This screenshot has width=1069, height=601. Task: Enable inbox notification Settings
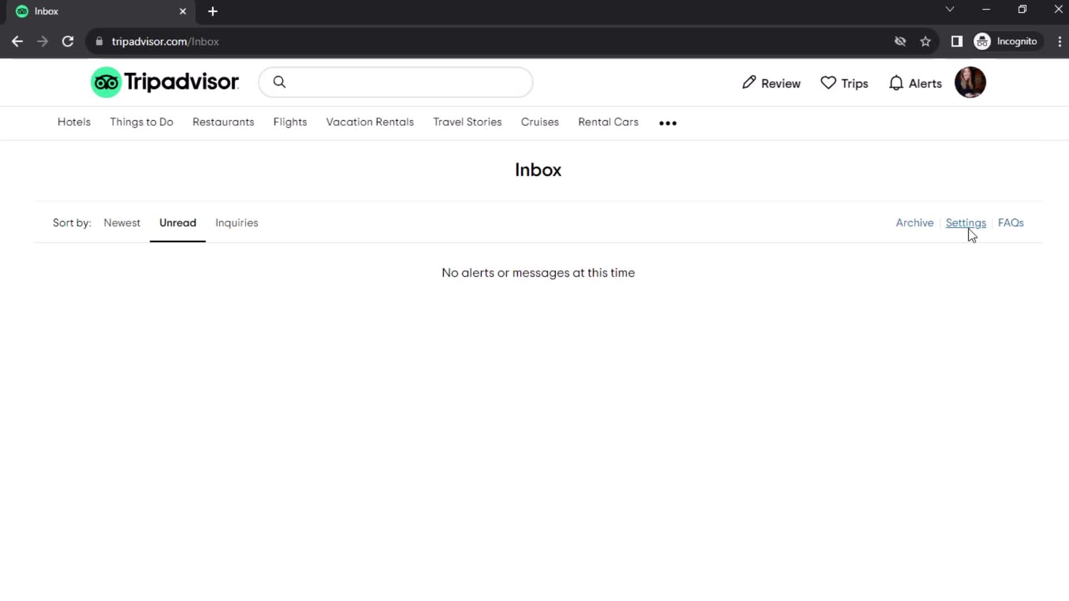coord(965,223)
